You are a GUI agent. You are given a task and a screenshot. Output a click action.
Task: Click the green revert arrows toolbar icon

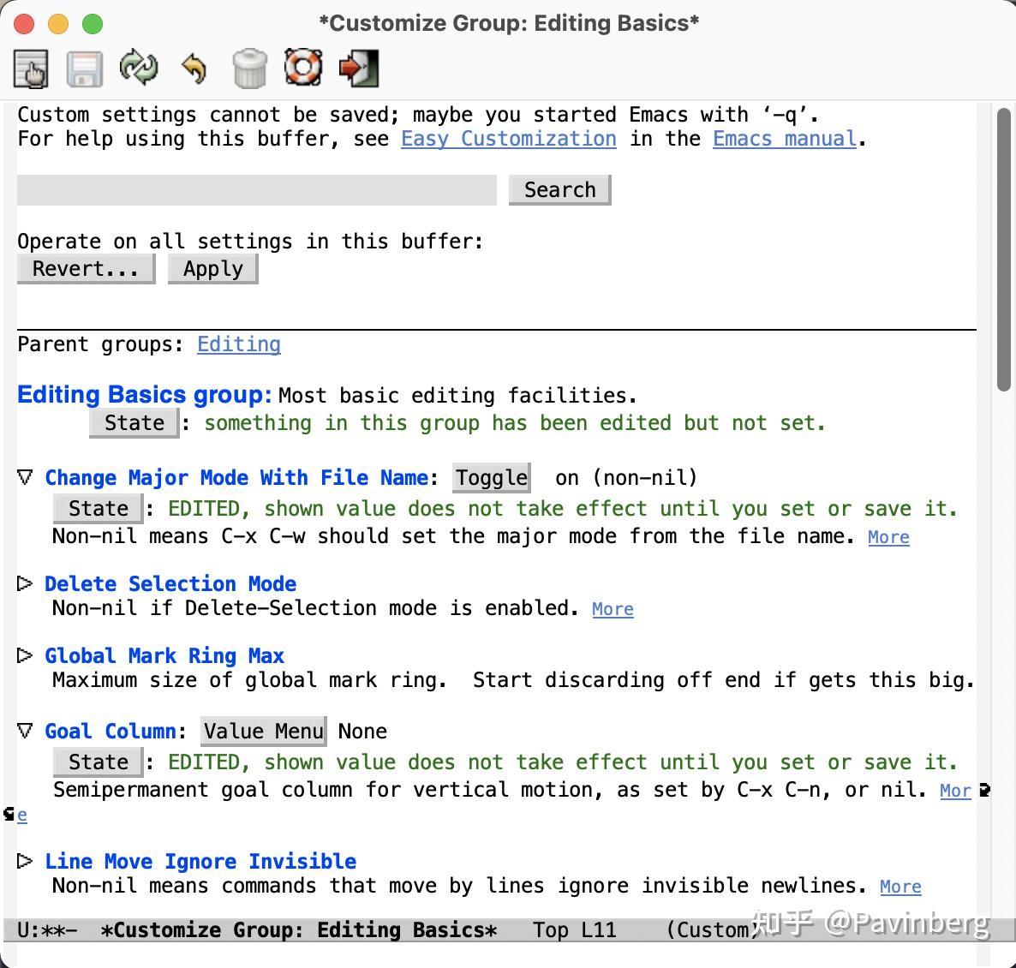pyautogui.click(x=139, y=67)
